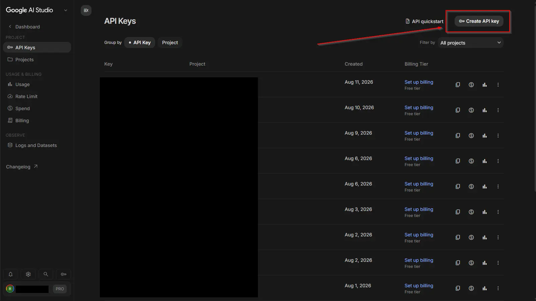536x301 pixels.
Task: Click the Billing Tier column header
Action: point(416,64)
